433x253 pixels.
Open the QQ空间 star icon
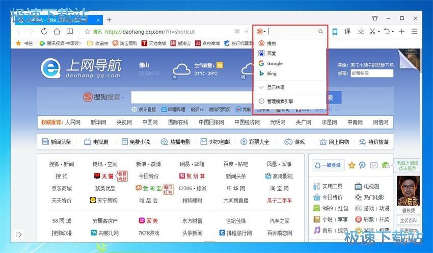coord(351,165)
